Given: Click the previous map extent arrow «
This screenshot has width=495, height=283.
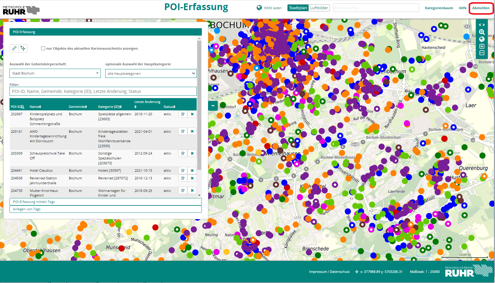Looking at the screenshot, I should click(x=480, y=25).
